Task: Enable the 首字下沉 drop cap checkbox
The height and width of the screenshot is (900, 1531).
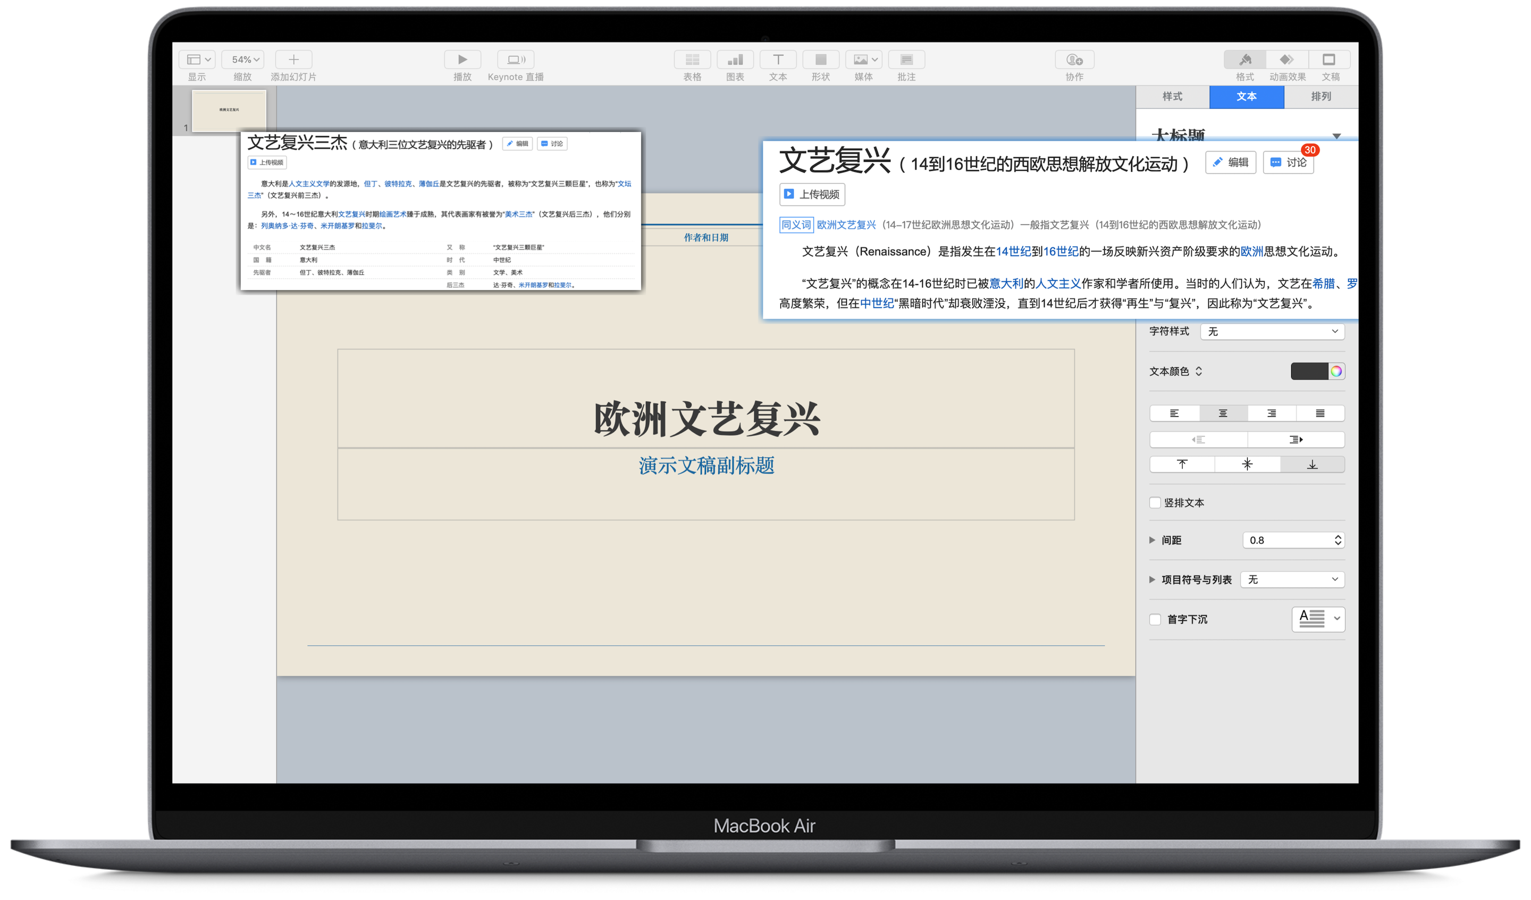Action: tap(1156, 619)
